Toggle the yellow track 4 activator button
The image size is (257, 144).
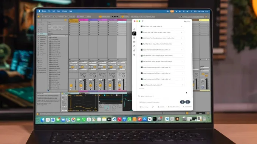(100, 86)
